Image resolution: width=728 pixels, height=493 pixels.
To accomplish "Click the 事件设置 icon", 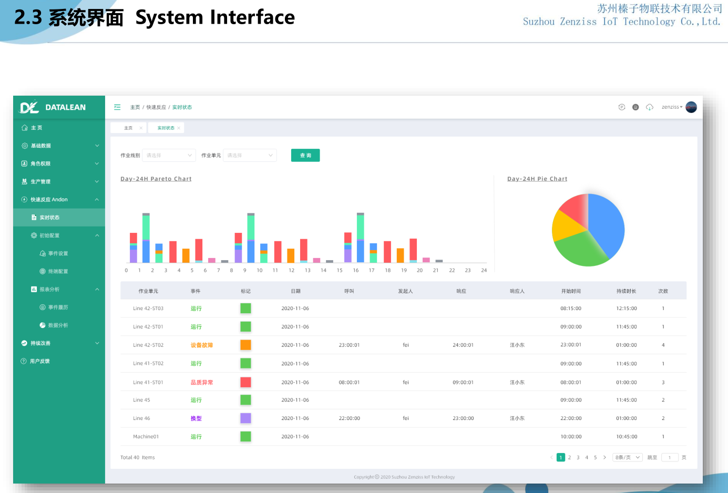I will 43,253.
